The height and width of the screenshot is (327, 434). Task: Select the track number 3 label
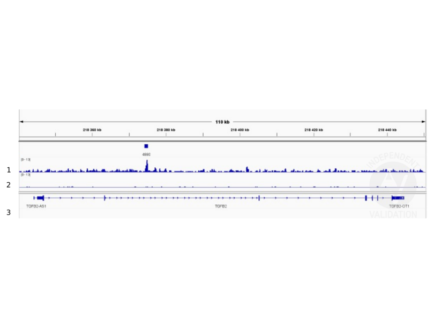[x=9, y=212]
